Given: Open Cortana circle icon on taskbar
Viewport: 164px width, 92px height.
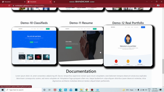Looking at the screenshot, I should point(44,90).
